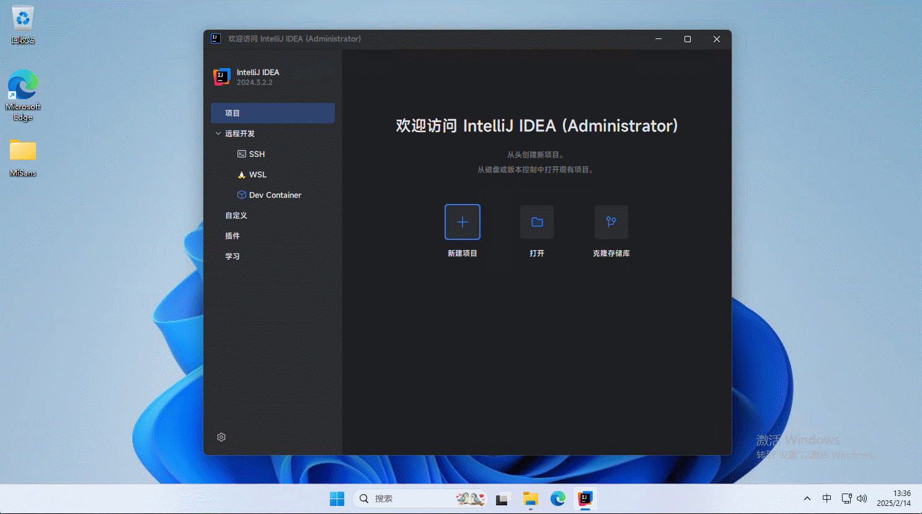Viewport: 922px width, 514px height.
Task: Open Dev Container option
Action: (x=275, y=195)
